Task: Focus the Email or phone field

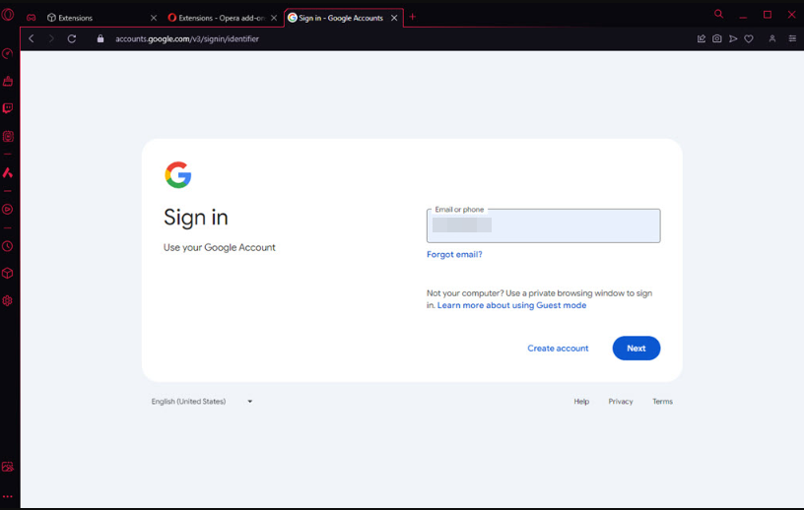Action: coord(544,225)
